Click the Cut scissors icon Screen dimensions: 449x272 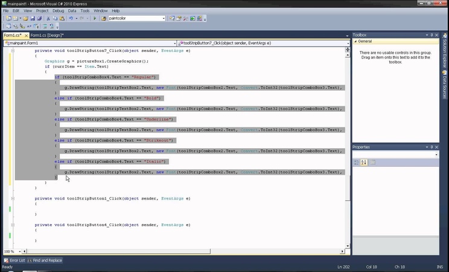48,18
